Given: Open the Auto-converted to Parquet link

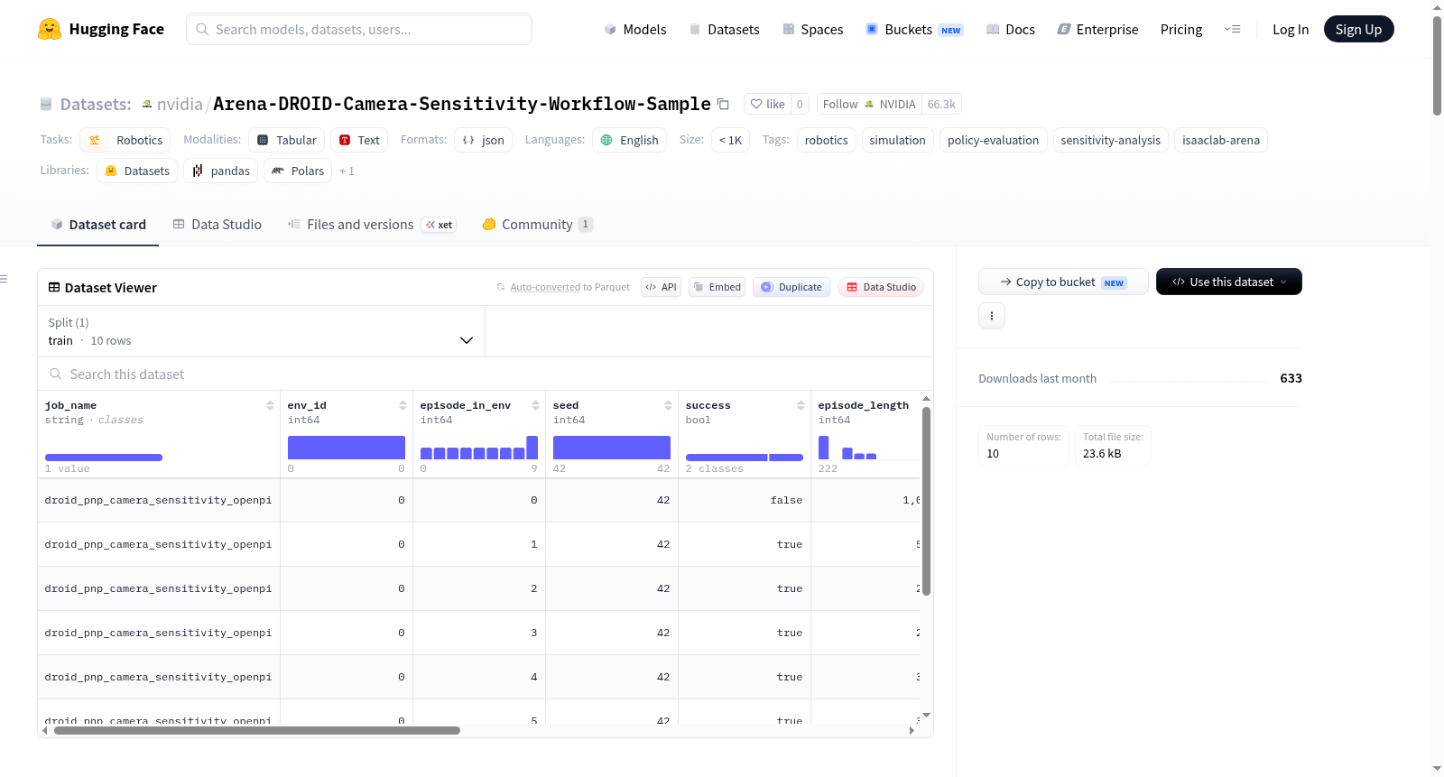Looking at the screenshot, I should (x=545, y=287).
